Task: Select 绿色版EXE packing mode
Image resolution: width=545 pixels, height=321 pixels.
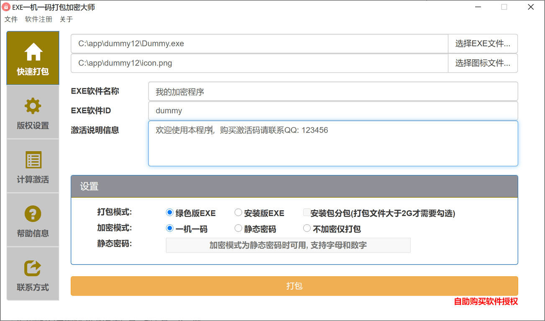Action: [x=169, y=212]
